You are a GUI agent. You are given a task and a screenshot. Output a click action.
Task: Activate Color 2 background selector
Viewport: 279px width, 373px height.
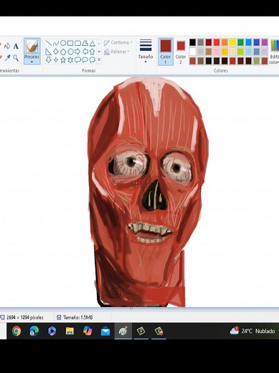181,52
